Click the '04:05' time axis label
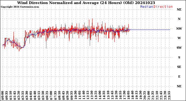 point(31,95)
